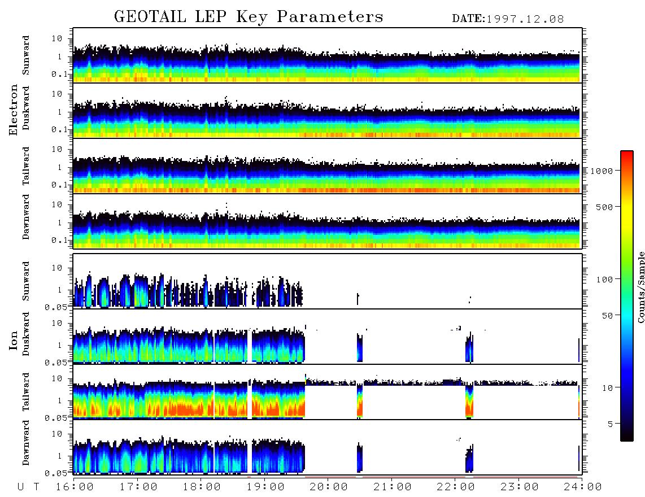Click the 16:00 time tick label
This screenshot has height=497, width=645.
point(75,487)
